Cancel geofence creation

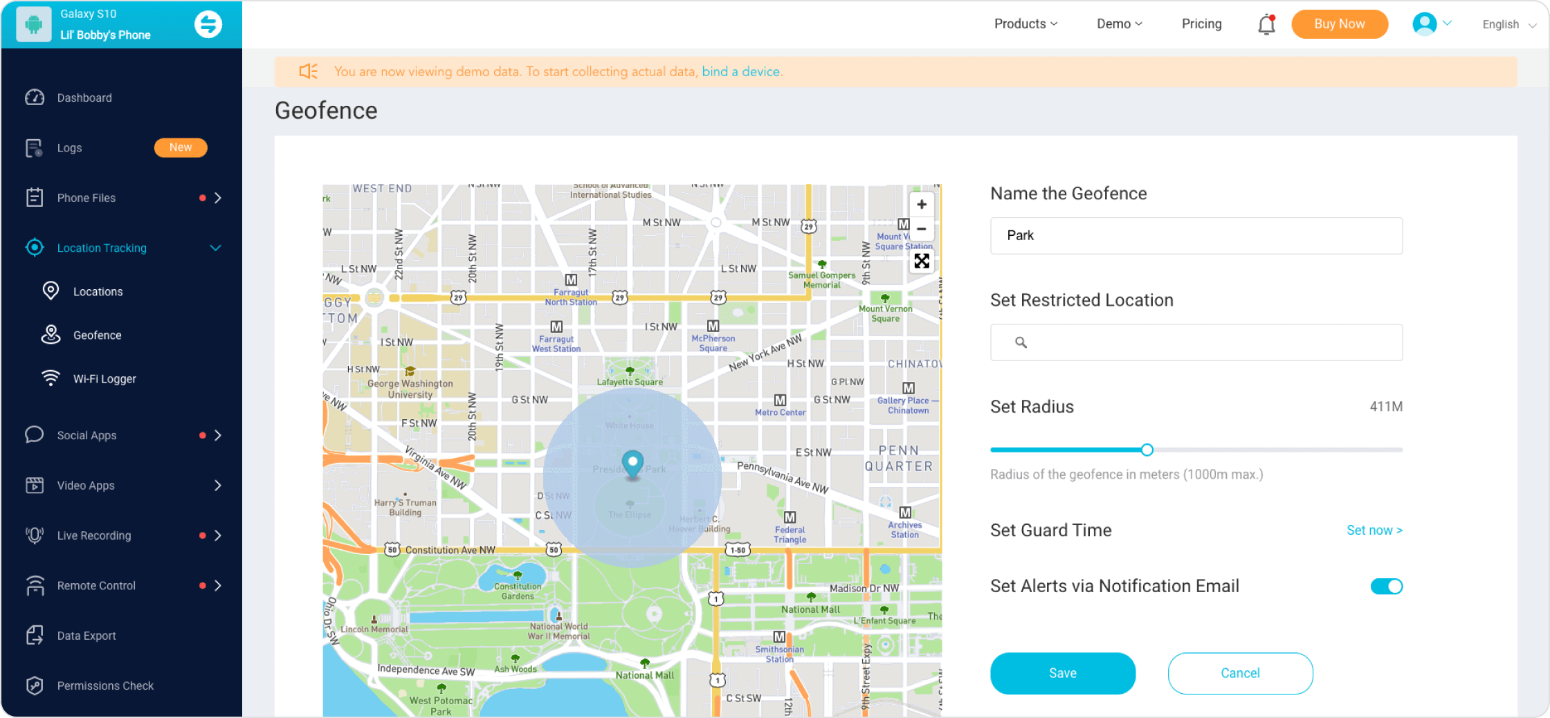coord(1240,673)
